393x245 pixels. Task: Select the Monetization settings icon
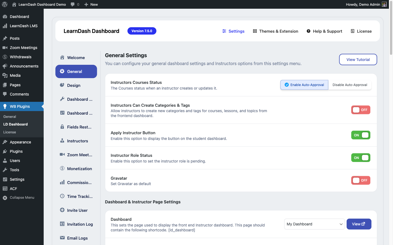click(62, 169)
